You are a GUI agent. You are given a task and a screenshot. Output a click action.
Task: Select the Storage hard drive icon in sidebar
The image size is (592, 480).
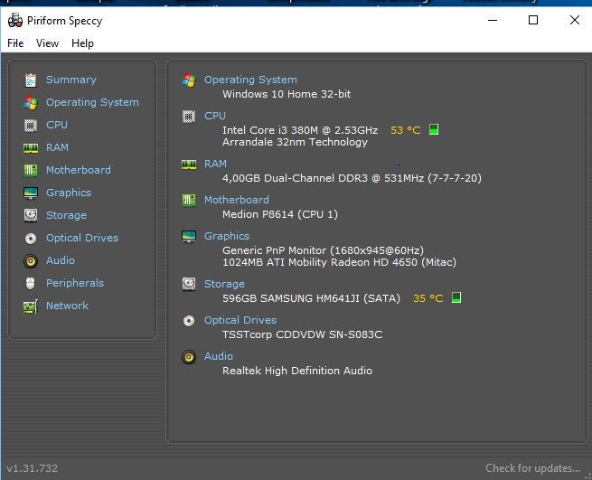[31, 215]
